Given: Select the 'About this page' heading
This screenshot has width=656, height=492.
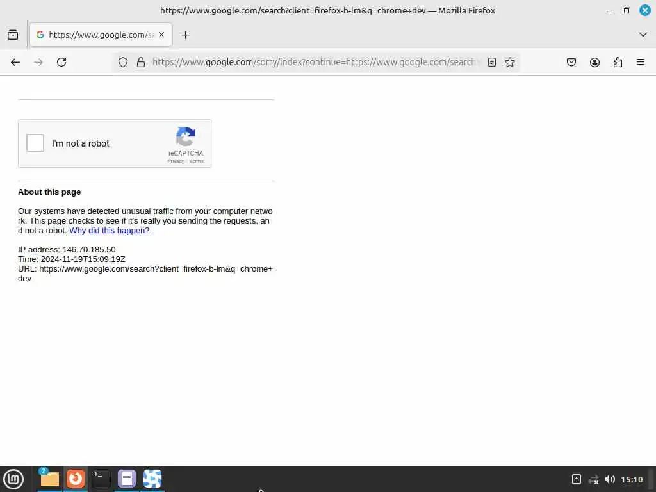Looking at the screenshot, I should (x=49, y=192).
